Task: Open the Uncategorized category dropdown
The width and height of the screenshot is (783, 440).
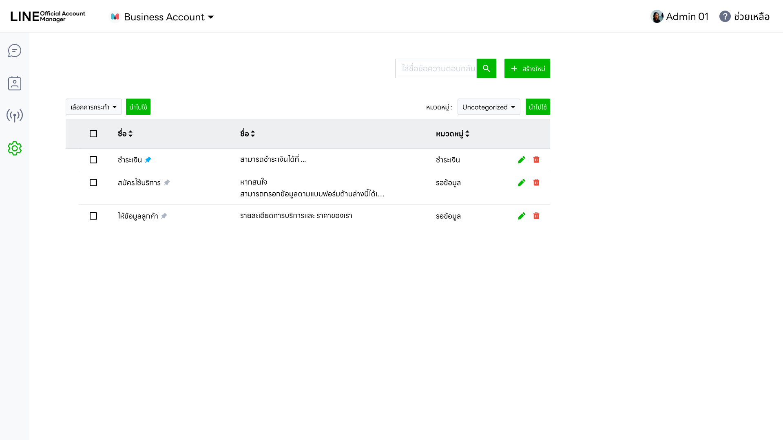Action: 489,107
